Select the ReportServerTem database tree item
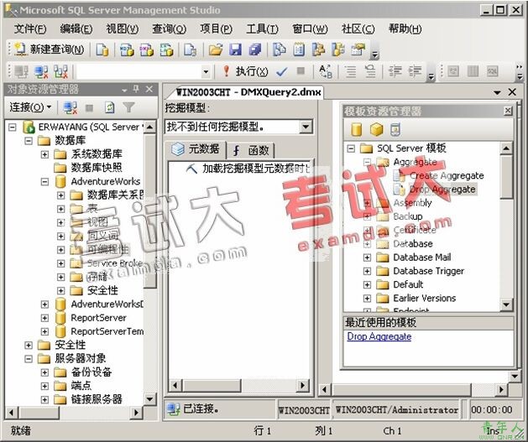The width and height of the screenshot is (528, 442). click(107, 331)
